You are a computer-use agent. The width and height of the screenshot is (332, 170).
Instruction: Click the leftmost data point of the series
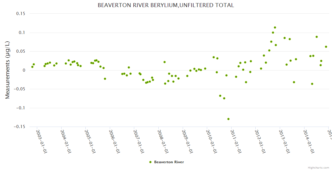[x=32, y=67]
